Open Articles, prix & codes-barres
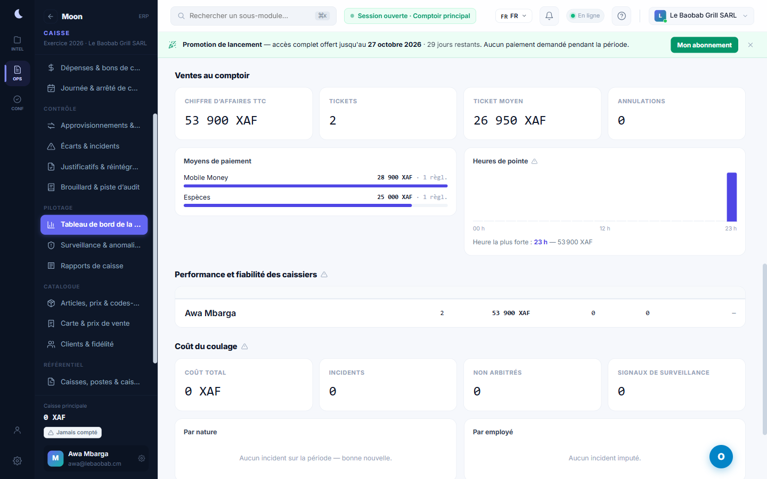Viewport: 767px width, 479px height. pyautogui.click(x=94, y=303)
